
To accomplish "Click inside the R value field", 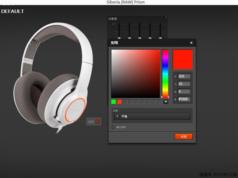I will (184, 76).
